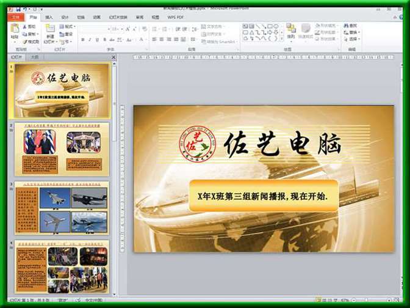Image resolution: width=410 pixels, height=308 pixels.
Task: Open the 节 (Section) dropdown
Action: 66,42
